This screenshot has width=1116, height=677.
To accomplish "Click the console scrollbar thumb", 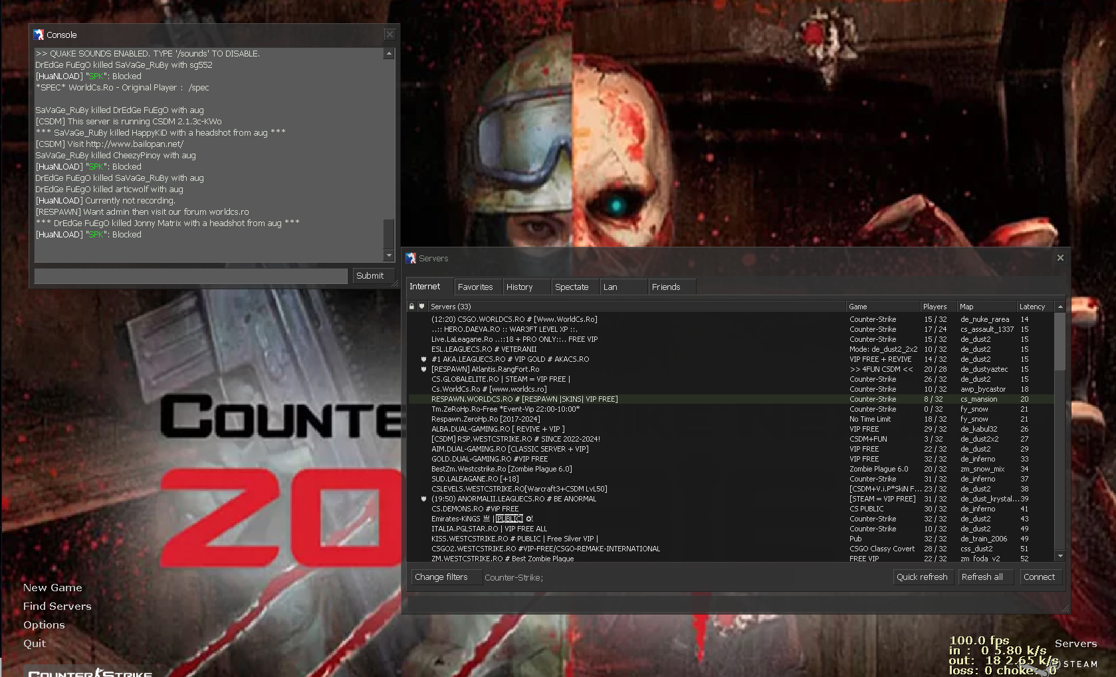I will tap(389, 234).
